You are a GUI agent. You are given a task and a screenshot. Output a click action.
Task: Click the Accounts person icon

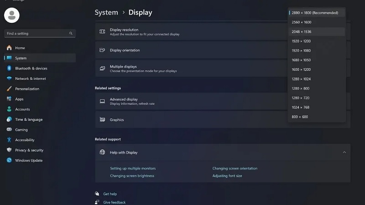pyautogui.click(x=9, y=109)
